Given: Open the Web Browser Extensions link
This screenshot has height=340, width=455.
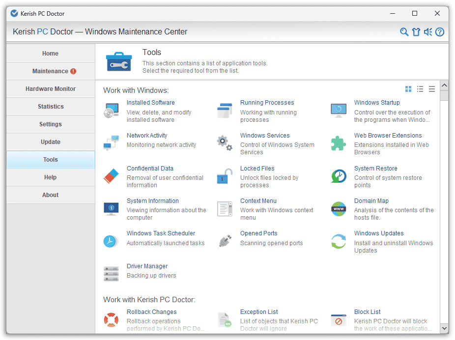Looking at the screenshot, I should click(388, 136).
